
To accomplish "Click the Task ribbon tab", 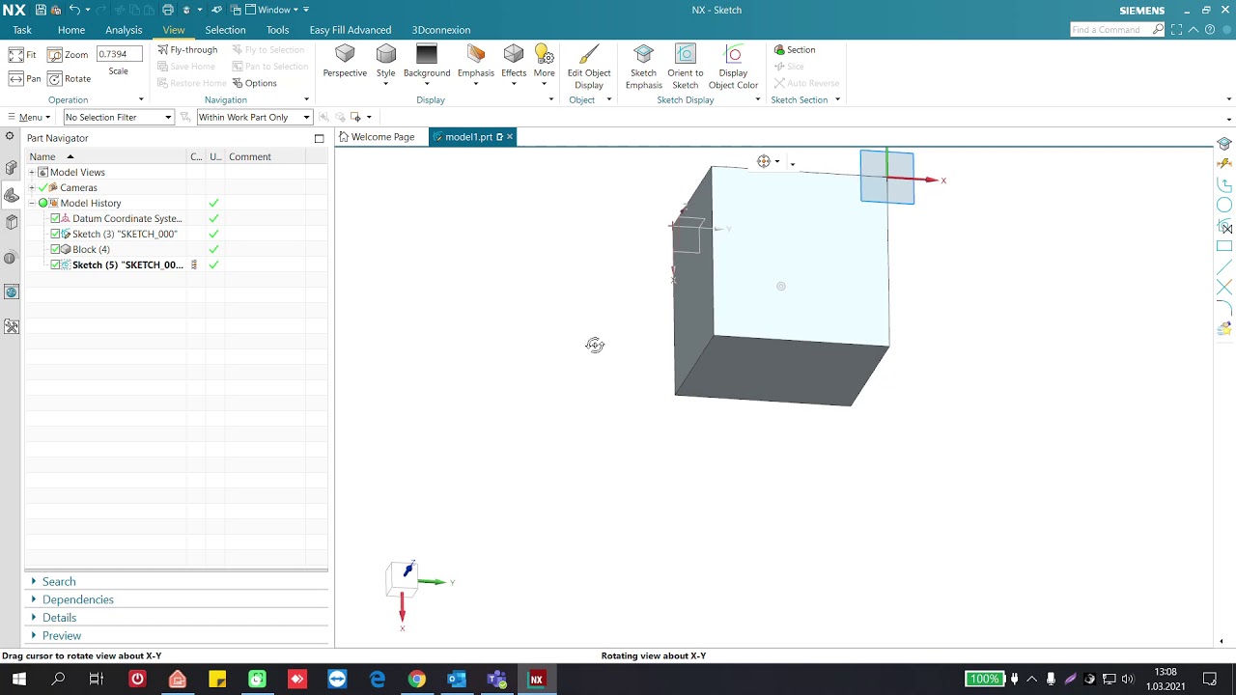I will [x=22, y=30].
